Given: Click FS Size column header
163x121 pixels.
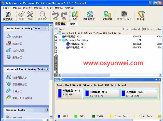Looking at the screenshot, I should 152,29.
